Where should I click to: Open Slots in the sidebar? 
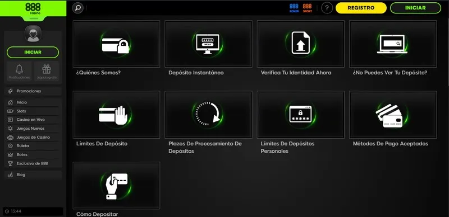tap(33, 111)
